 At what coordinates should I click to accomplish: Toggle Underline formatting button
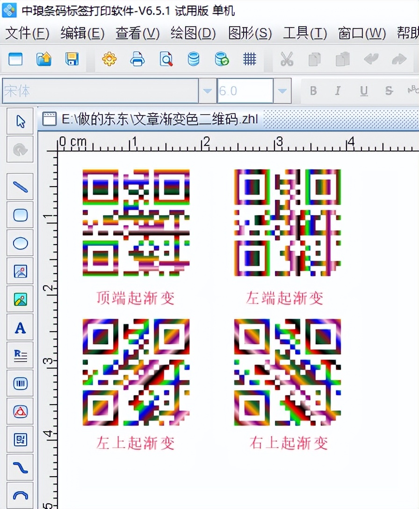point(364,91)
